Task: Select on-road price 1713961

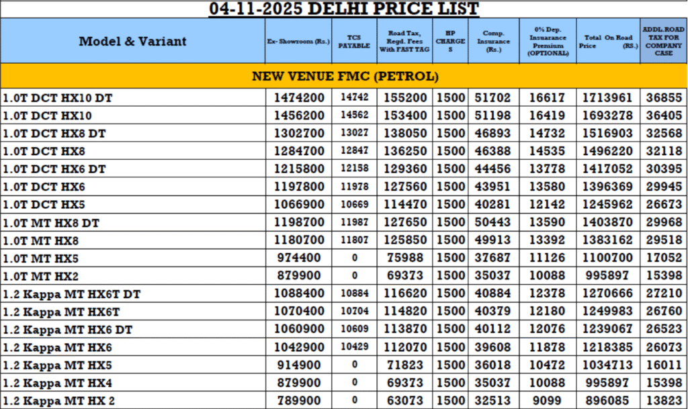Action: tap(607, 98)
